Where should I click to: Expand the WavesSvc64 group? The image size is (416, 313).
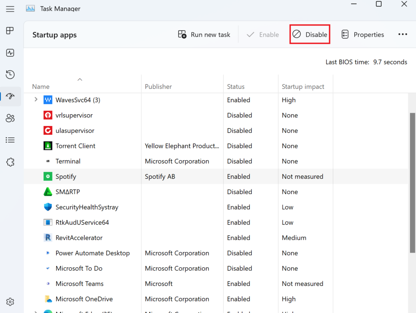(36, 100)
